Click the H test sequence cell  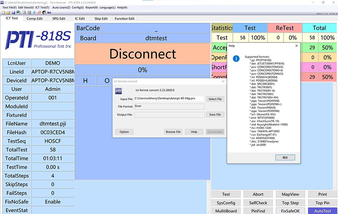(x=85, y=81)
